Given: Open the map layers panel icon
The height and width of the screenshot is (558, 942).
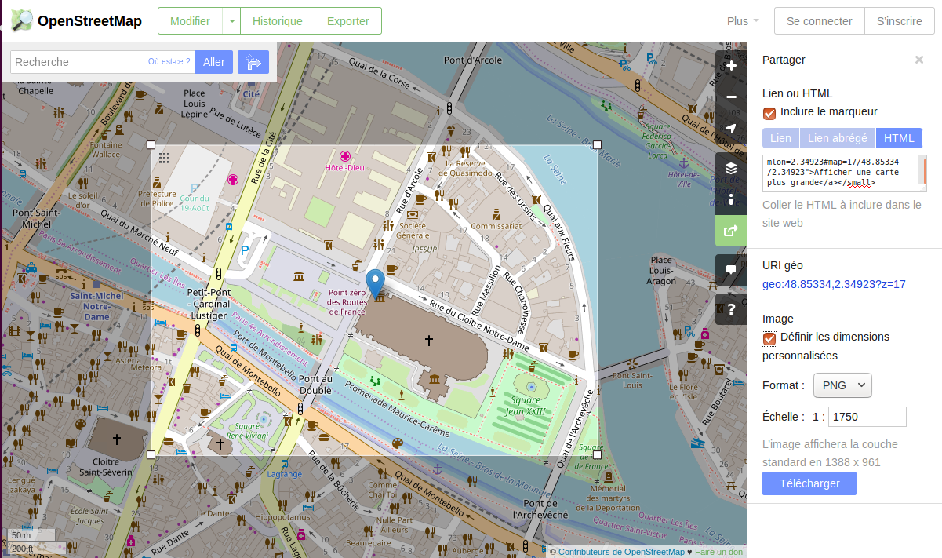Looking at the screenshot, I should click(731, 168).
